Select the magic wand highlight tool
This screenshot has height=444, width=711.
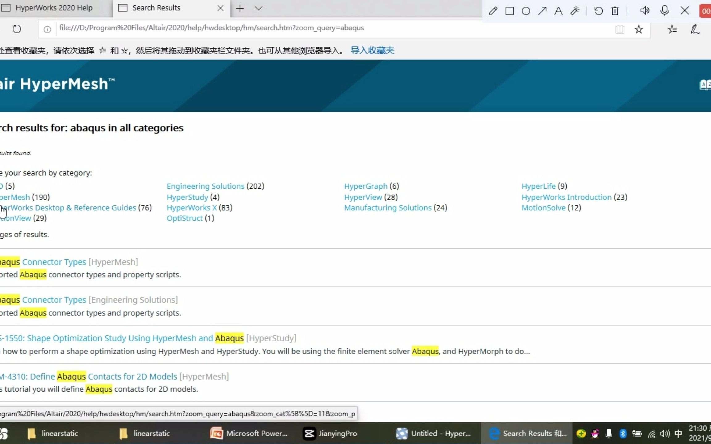pyautogui.click(x=575, y=11)
